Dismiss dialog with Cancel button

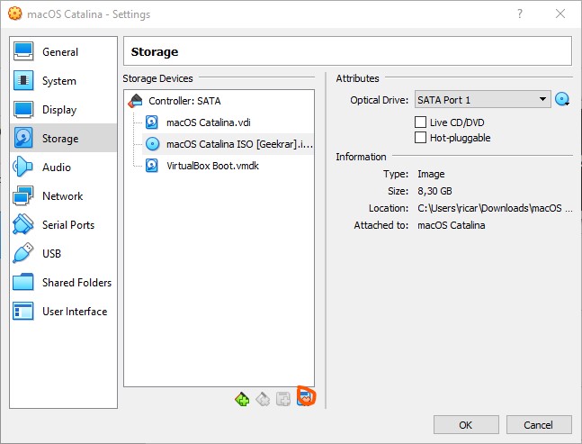[539, 425]
